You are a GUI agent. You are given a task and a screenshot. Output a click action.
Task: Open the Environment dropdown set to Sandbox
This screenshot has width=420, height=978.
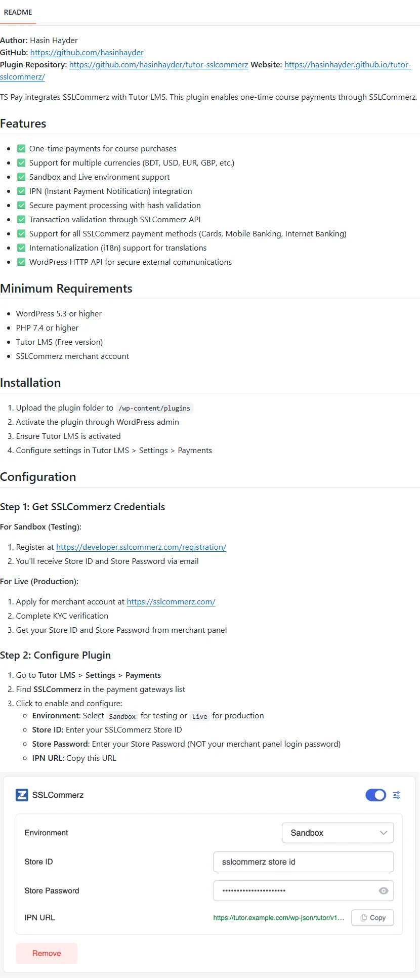[338, 833]
